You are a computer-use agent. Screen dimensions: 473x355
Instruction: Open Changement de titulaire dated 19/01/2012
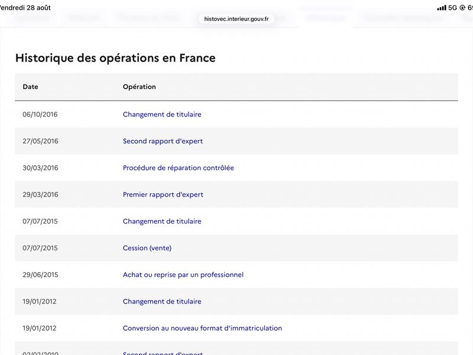pyautogui.click(x=162, y=301)
